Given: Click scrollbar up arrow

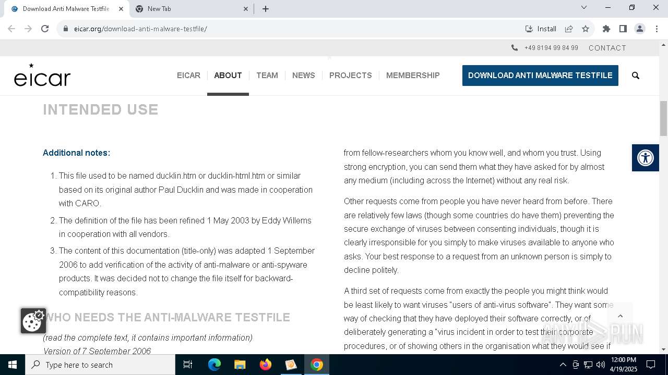Looking at the screenshot, I should [664, 44].
